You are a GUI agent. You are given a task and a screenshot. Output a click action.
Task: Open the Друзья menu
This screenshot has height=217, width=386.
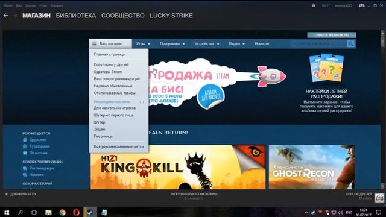coord(31,5)
